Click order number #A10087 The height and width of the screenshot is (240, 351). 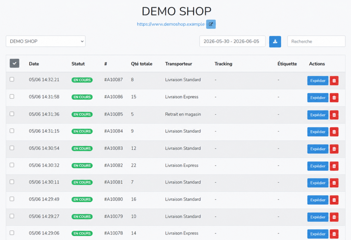tap(113, 80)
